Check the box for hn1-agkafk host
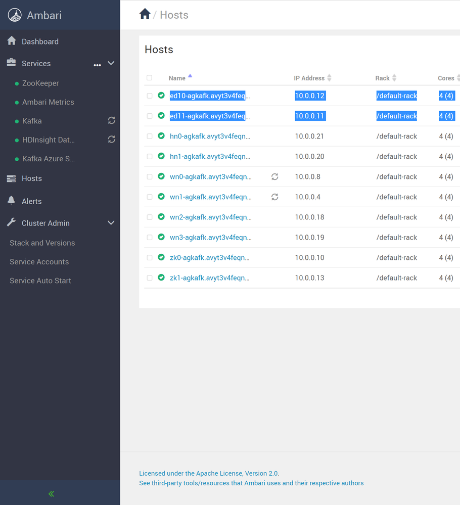The width and height of the screenshot is (460, 505). coord(150,157)
